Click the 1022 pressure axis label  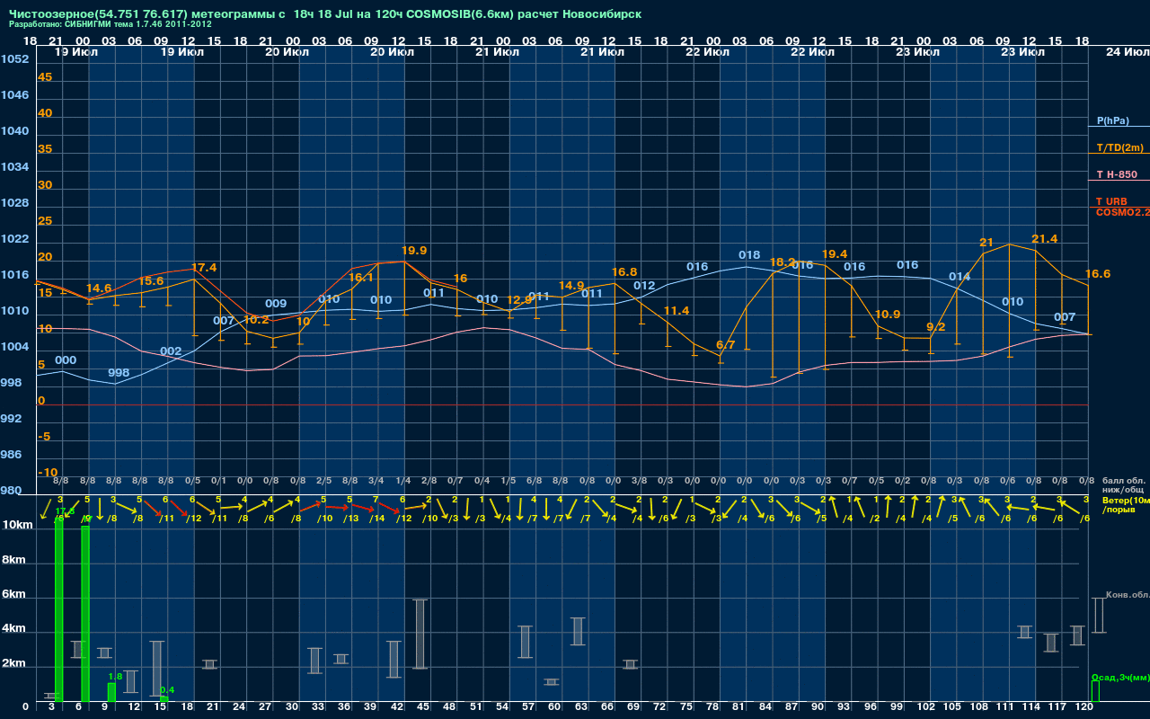(x=15, y=239)
